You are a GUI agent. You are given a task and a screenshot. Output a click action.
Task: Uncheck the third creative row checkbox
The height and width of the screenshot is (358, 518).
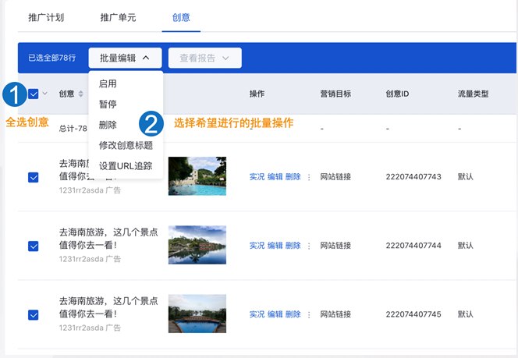[34, 314]
